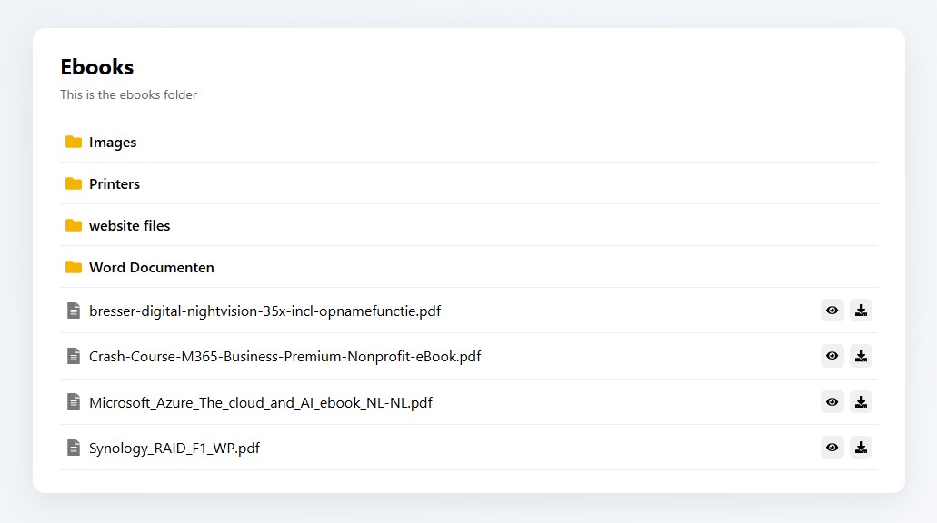Screen dimensions: 937x523
Task: Open the Printers folder
Action: pyautogui.click(x=115, y=184)
